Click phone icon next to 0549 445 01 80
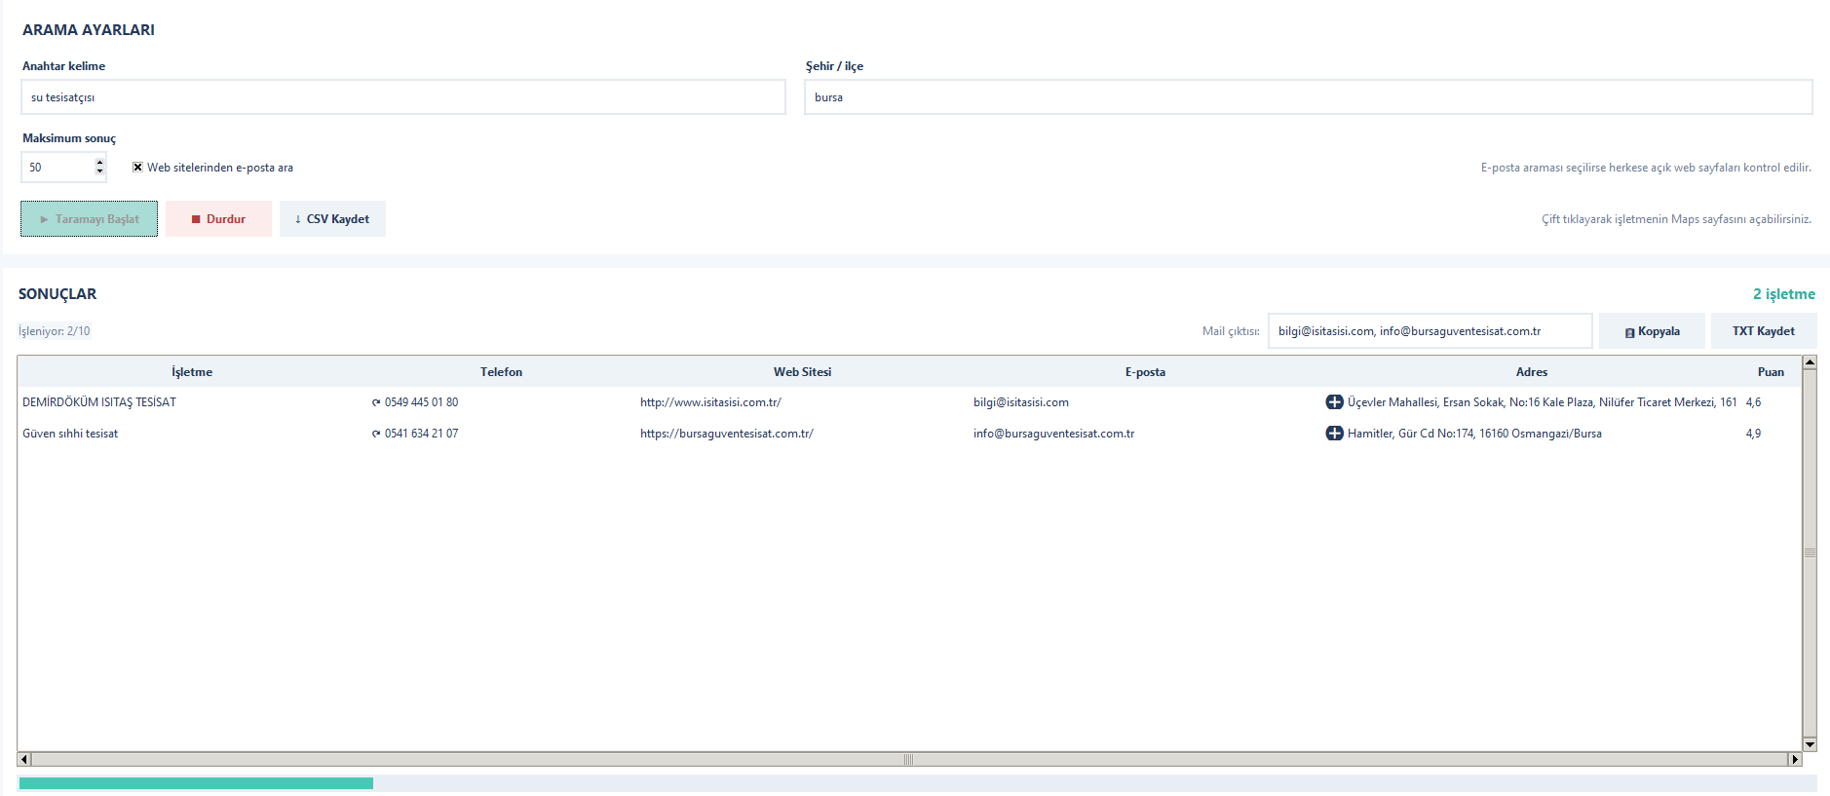Viewport: 1830px width, 796px height. click(376, 402)
